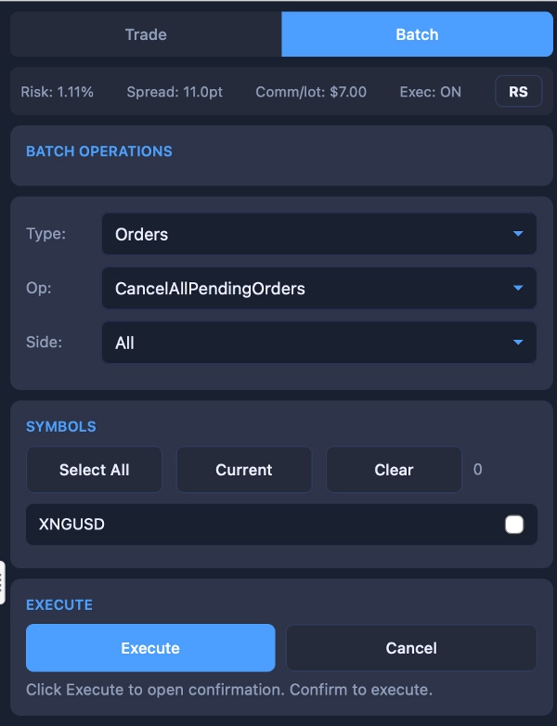Image resolution: width=557 pixels, height=726 pixels.
Task: Click the Spread 11.0pt status label
Action: [x=175, y=92]
